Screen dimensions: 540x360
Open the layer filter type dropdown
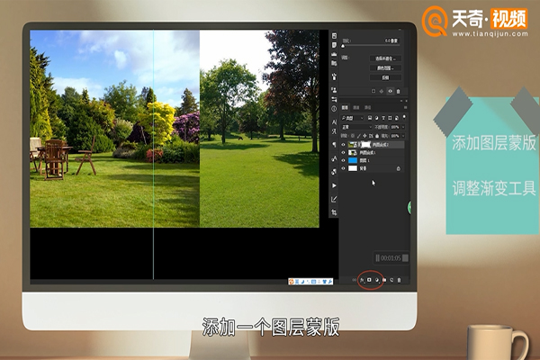[350, 119]
